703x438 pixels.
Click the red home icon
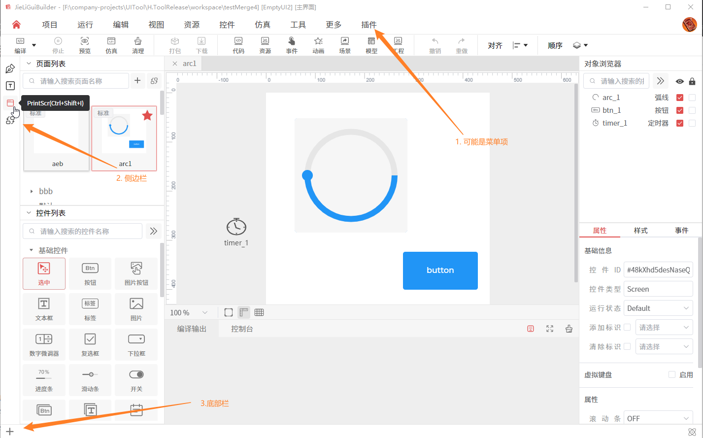point(16,25)
